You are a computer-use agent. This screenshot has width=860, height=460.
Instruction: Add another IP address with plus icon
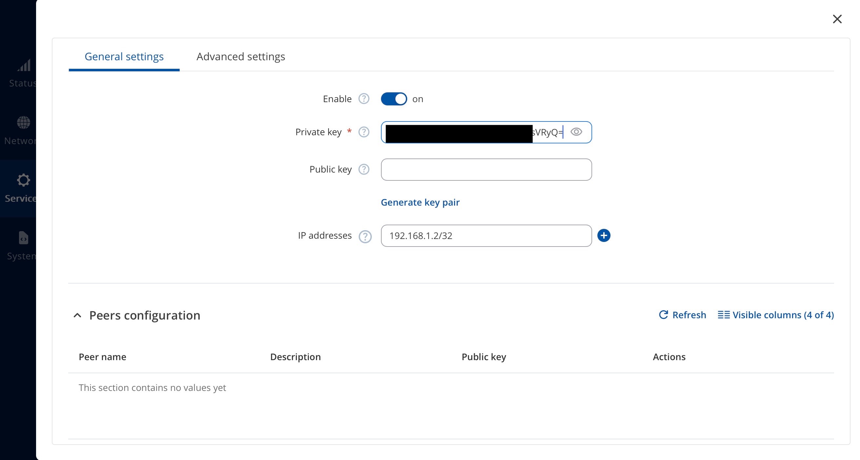point(604,236)
